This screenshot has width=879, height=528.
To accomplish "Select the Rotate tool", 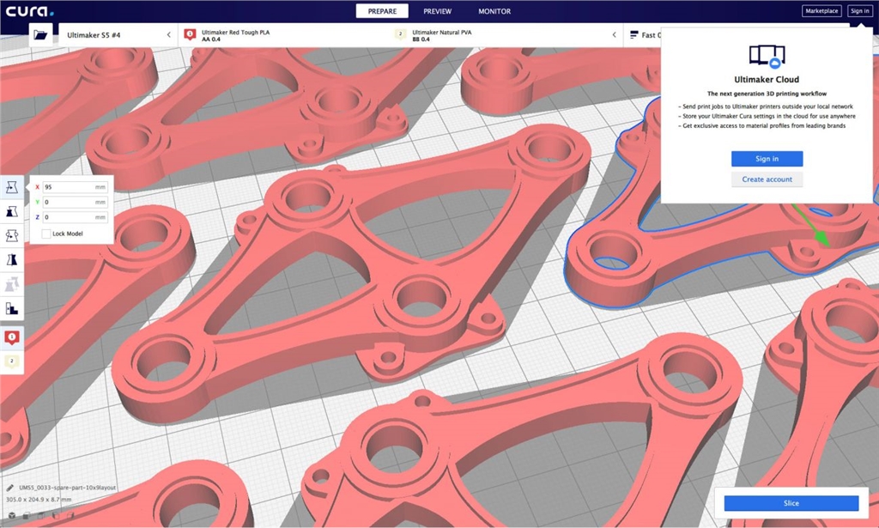I will (12, 235).
